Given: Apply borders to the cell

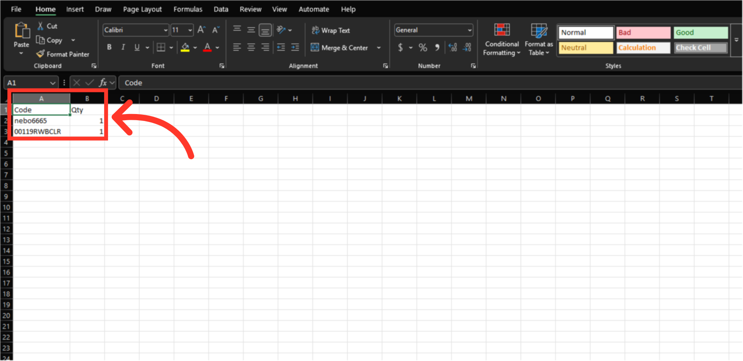Looking at the screenshot, I should point(161,47).
